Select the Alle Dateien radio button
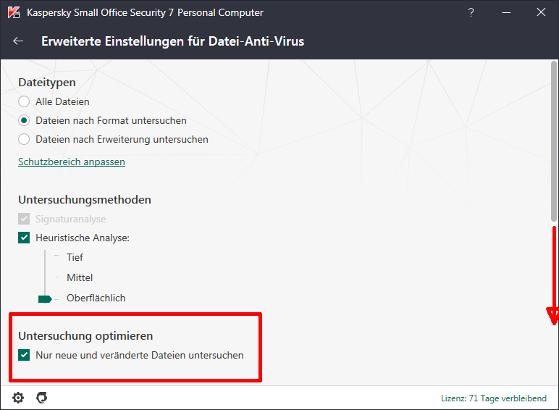The width and height of the screenshot is (559, 410). point(24,101)
